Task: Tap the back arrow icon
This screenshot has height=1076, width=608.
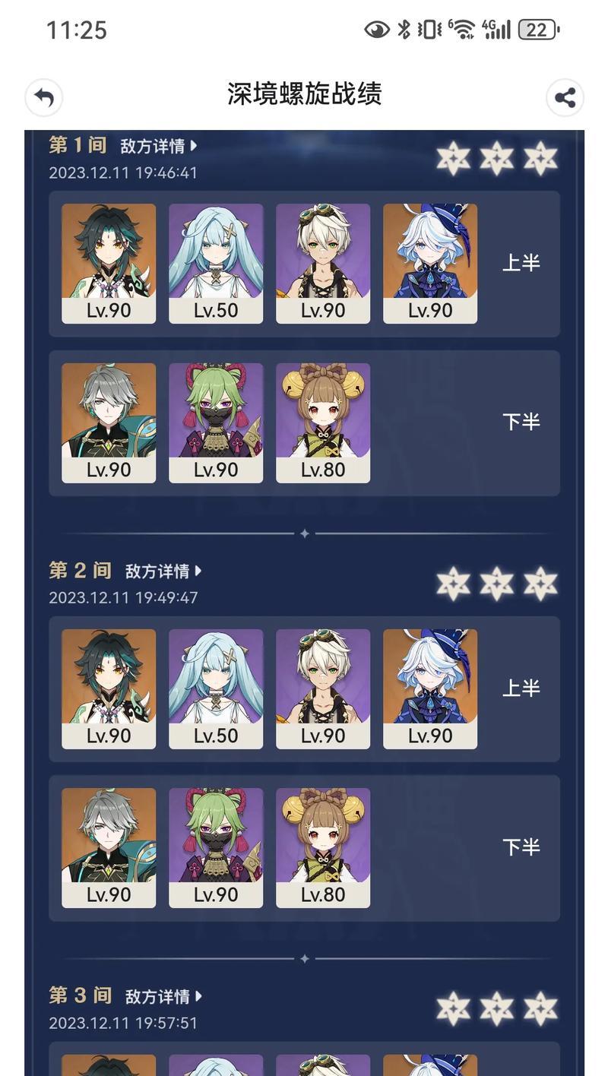Action: (x=44, y=97)
